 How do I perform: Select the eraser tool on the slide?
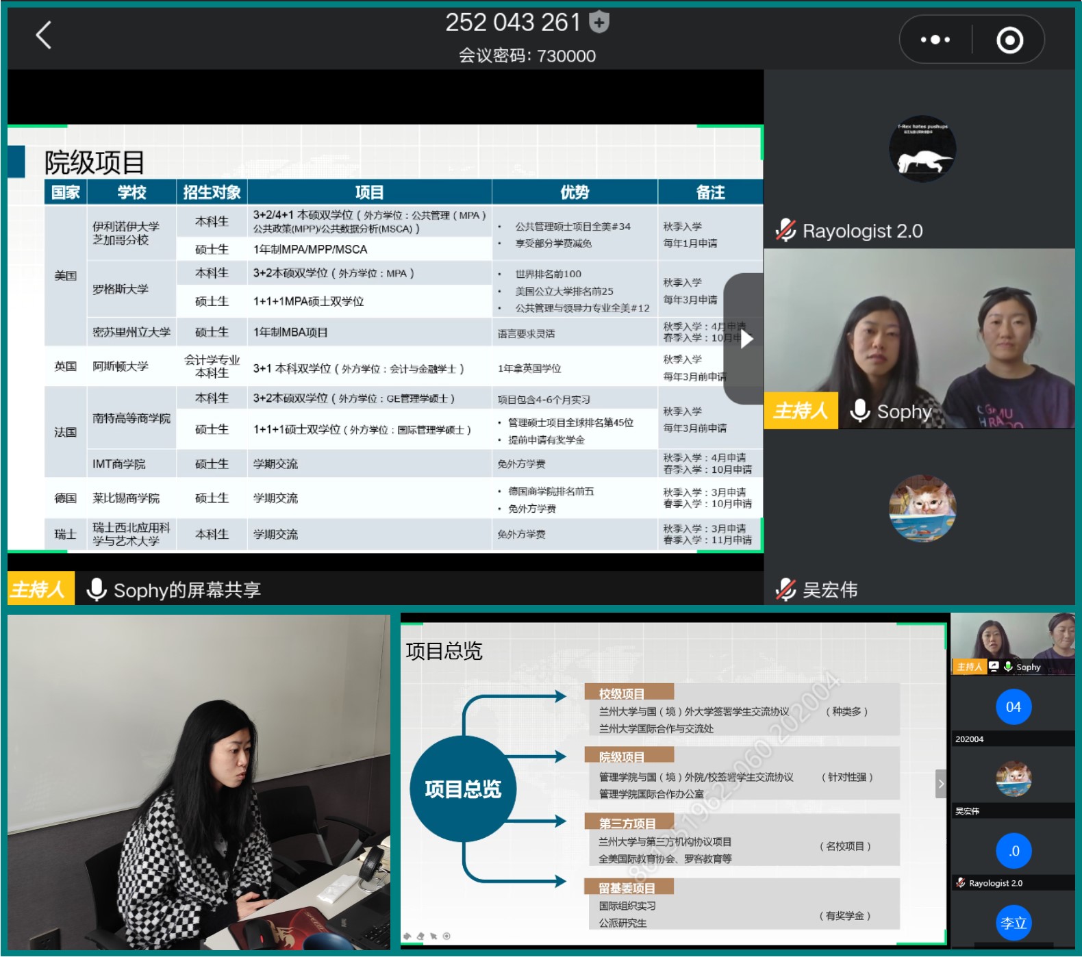tap(420, 936)
